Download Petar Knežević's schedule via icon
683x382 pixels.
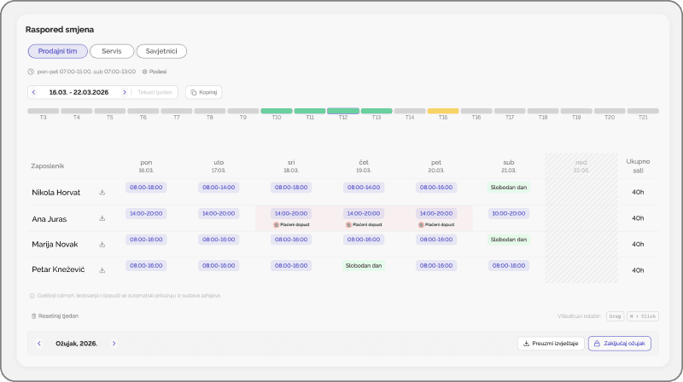click(x=102, y=270)
